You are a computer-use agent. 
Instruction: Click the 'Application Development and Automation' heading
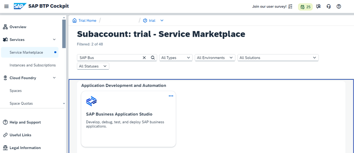pos(124,85)
